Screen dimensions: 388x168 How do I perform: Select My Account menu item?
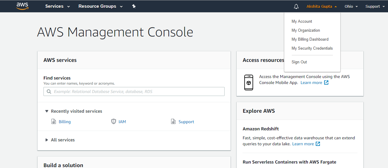pyautogui.click(x=302, y=21)
